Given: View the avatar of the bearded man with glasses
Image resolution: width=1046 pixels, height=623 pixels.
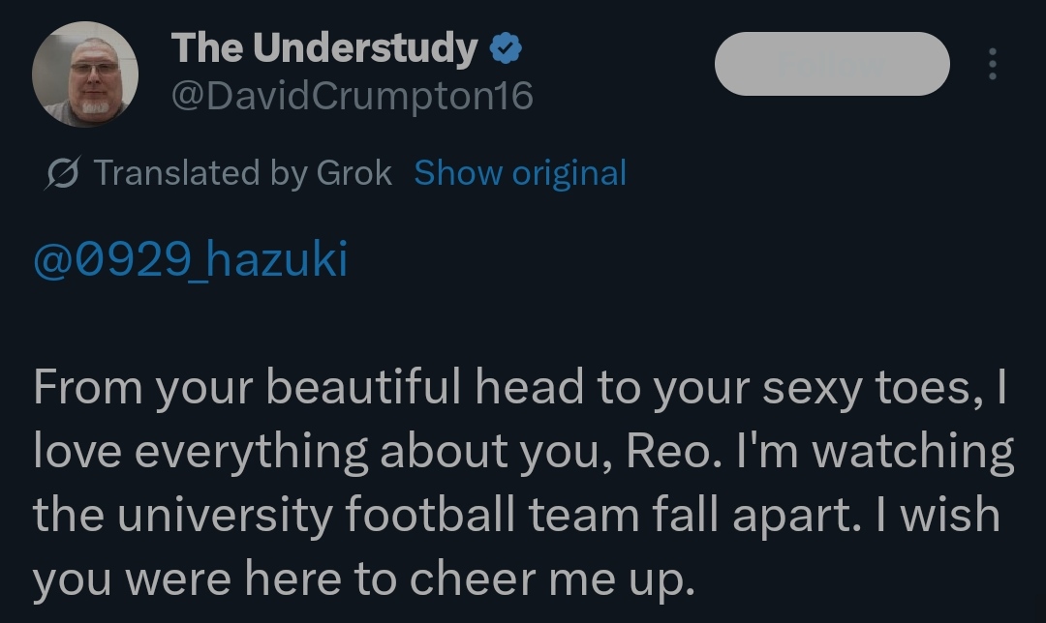Looking at the screenshot, I should 85,75.
